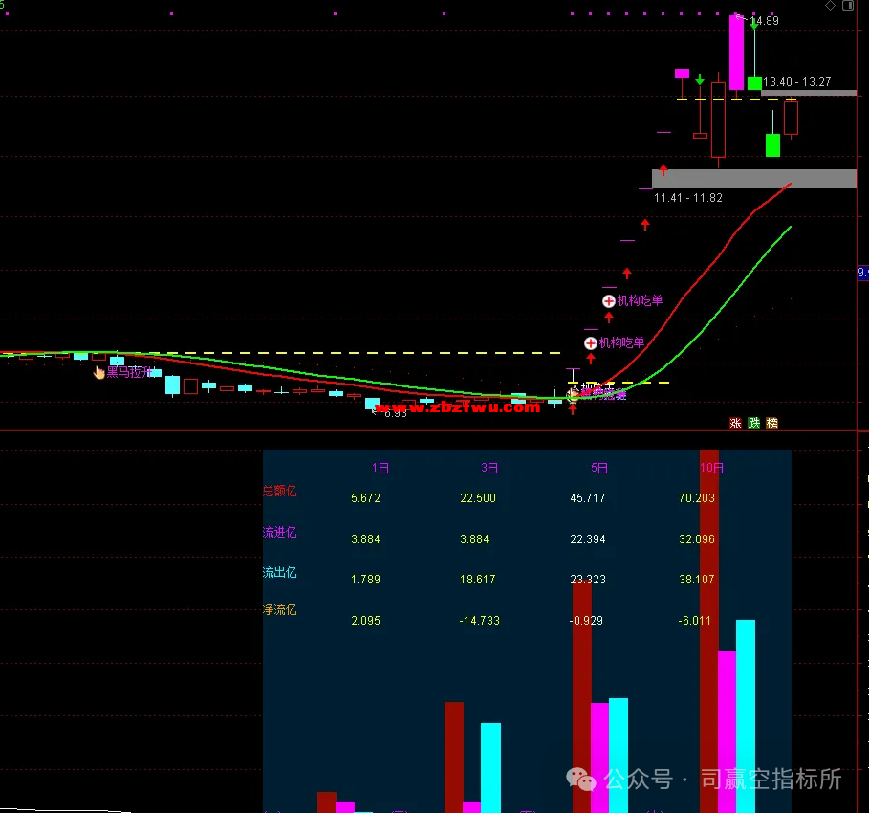Select the green candle beside 13.40 label

754,83
